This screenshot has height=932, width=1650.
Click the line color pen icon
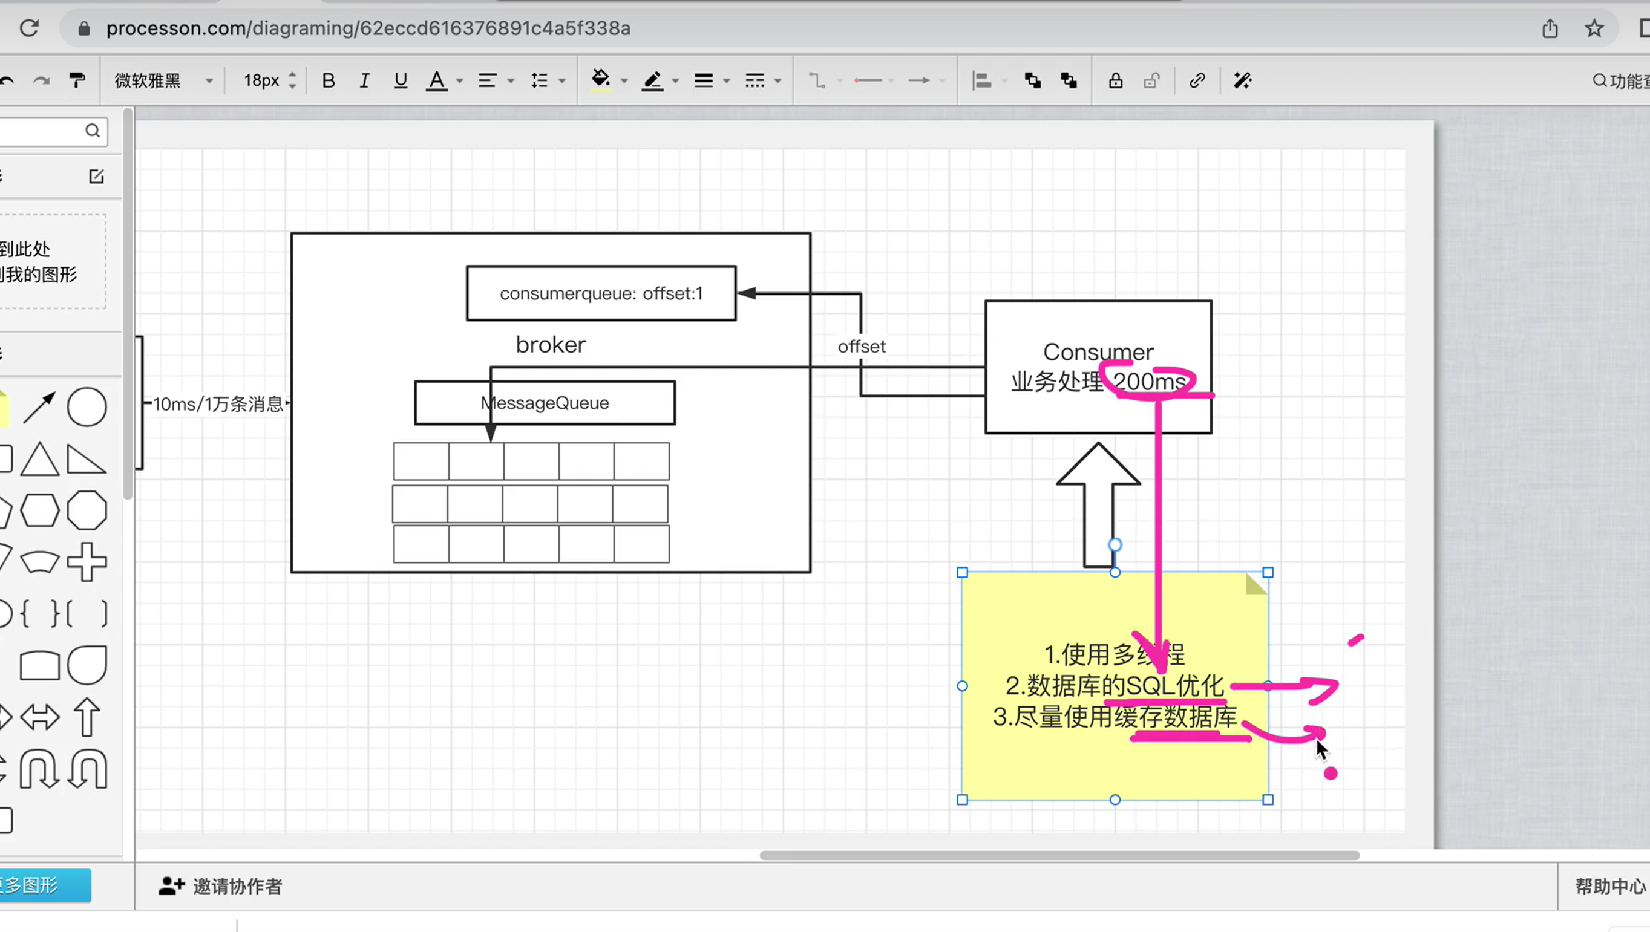(652, 80)
